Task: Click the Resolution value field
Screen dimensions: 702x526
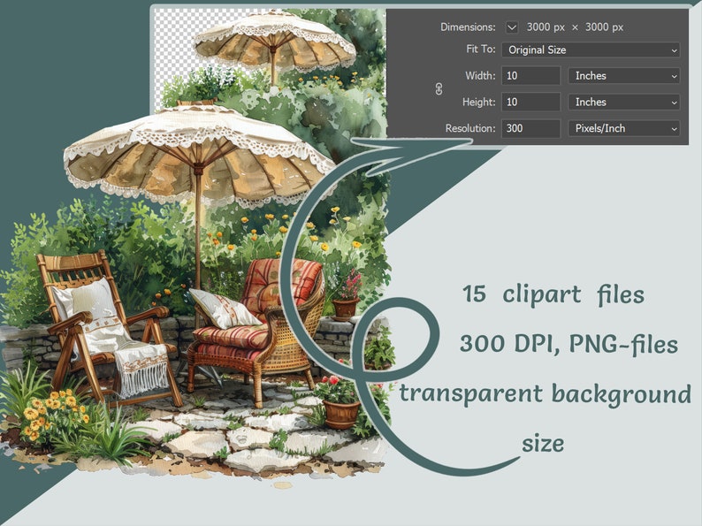Action: coord(530,128)
